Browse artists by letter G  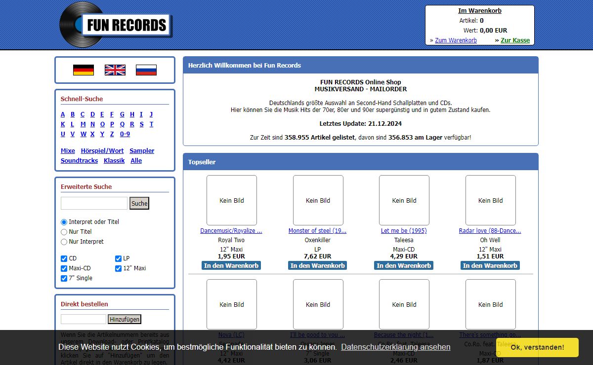click(x=122, y=114)
